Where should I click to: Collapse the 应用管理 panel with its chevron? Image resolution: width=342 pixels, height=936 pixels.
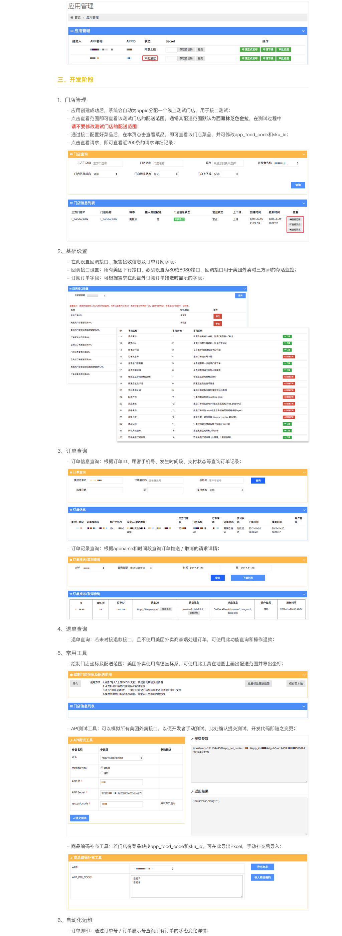[303, 31]
